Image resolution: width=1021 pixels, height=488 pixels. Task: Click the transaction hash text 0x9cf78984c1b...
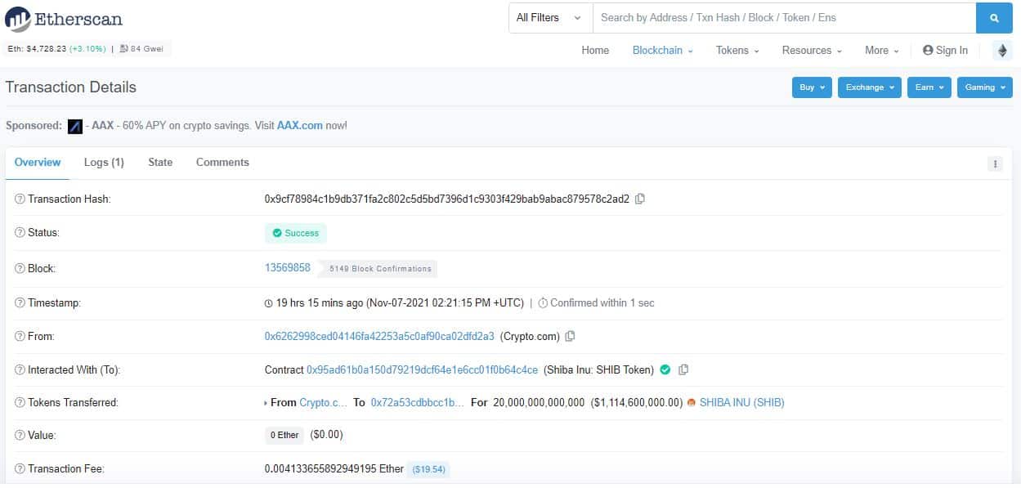pyautogui.click(x=447, y=199)
